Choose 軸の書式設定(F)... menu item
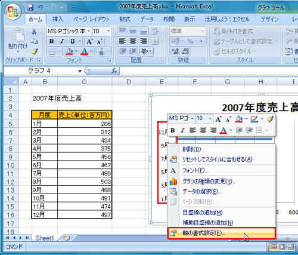Viewport: 298px width, 255px height. pyautogui.click(x=221, y=233)
